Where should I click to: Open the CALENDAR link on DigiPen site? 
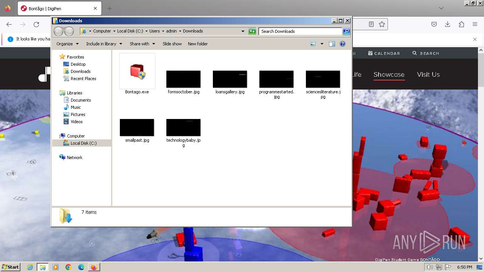tap(384, 53)
